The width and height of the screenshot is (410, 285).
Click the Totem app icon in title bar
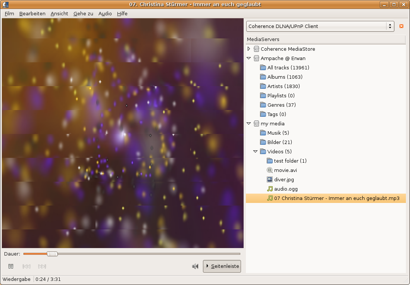6,4
